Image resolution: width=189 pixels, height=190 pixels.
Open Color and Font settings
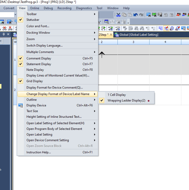[57, 26]
